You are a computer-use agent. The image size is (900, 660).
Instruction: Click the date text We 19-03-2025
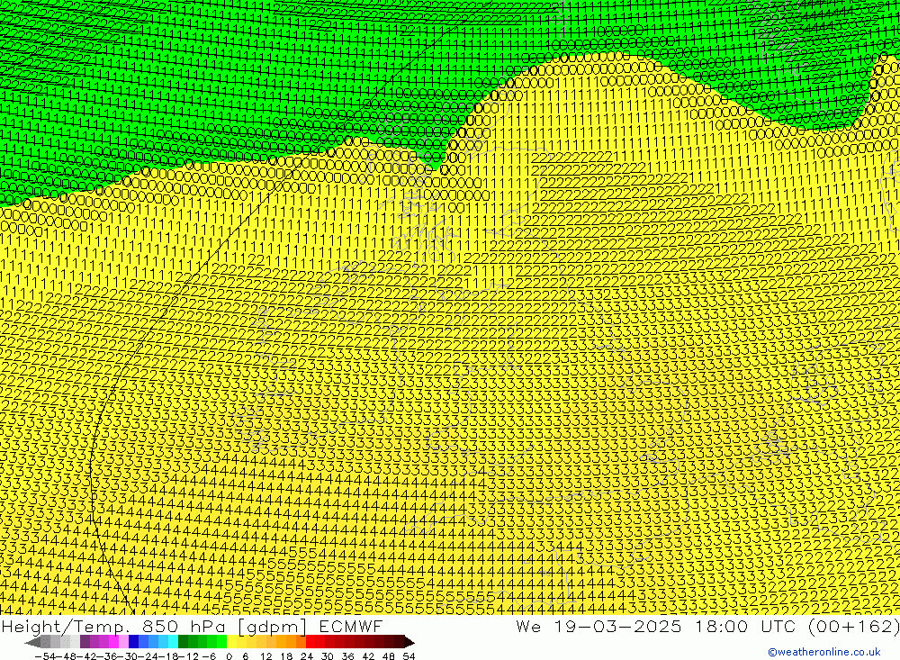[598, 626]
